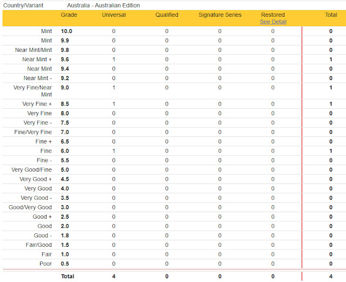Select the 7.0 grade value
346x282 pixels.
(x=65, y=132)
